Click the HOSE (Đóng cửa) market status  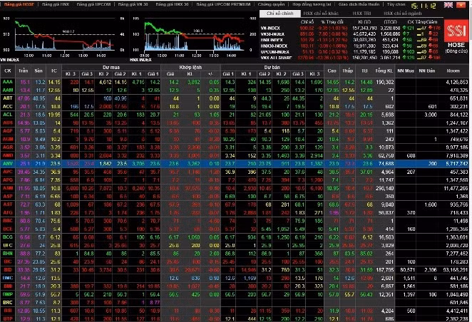pos(456,48)
